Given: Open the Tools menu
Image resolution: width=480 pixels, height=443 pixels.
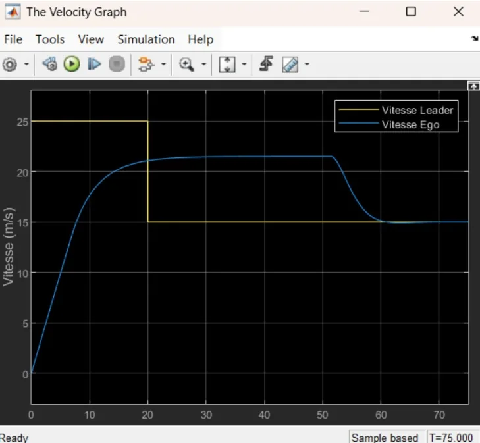Looking at the screenshot, I should pyautogui.click(x=50, y=39).
